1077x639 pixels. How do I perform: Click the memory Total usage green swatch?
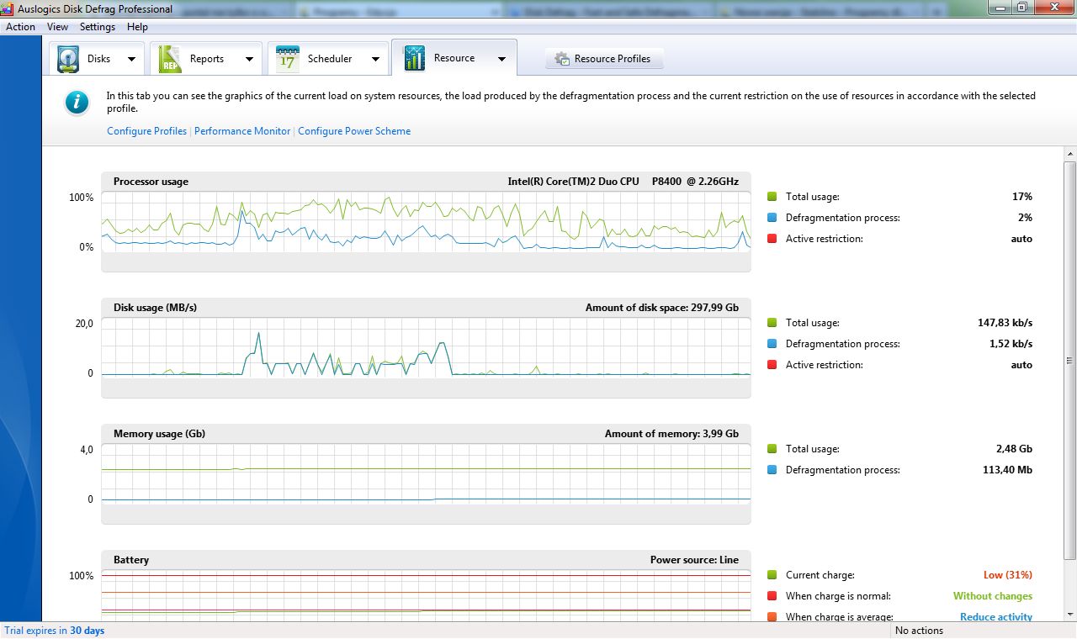point(772,449)
